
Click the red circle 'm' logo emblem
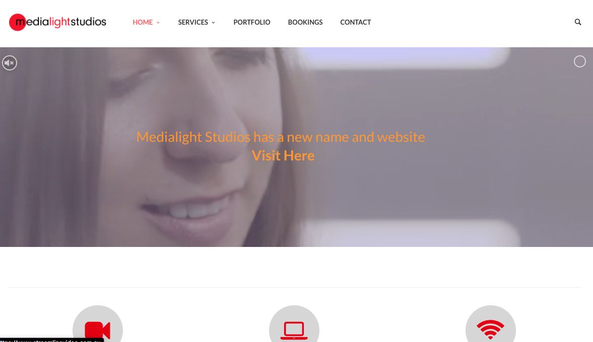[x=17, y=22]
